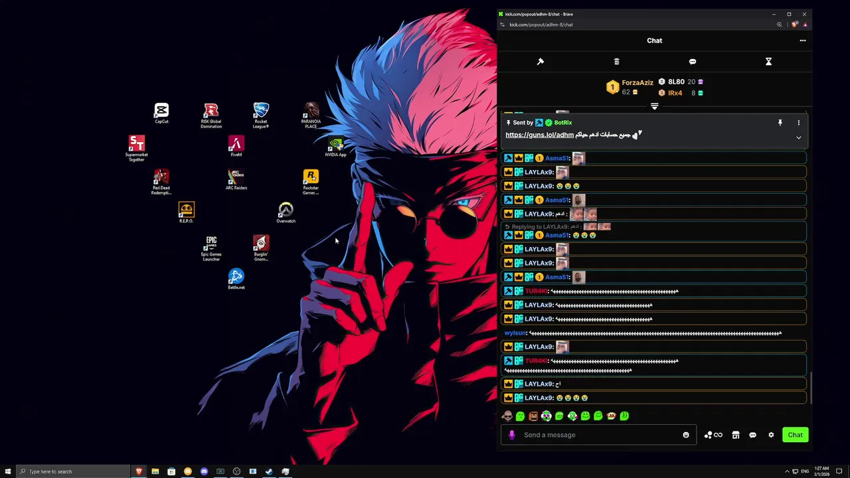Select Red Dead Redemption desktop icon

click(161, 182)
